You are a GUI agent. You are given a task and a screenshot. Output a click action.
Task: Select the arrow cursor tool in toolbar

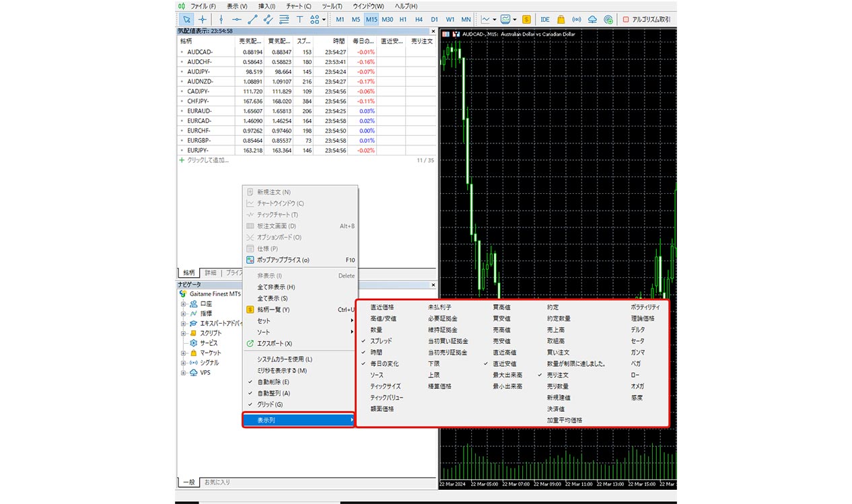pos(186,20)
